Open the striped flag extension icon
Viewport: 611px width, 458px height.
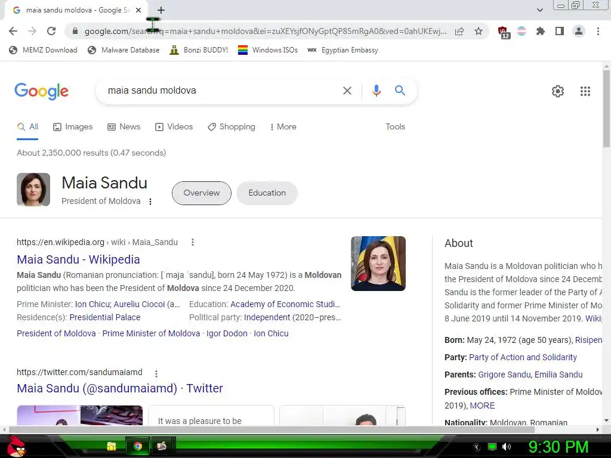(521, 31)
